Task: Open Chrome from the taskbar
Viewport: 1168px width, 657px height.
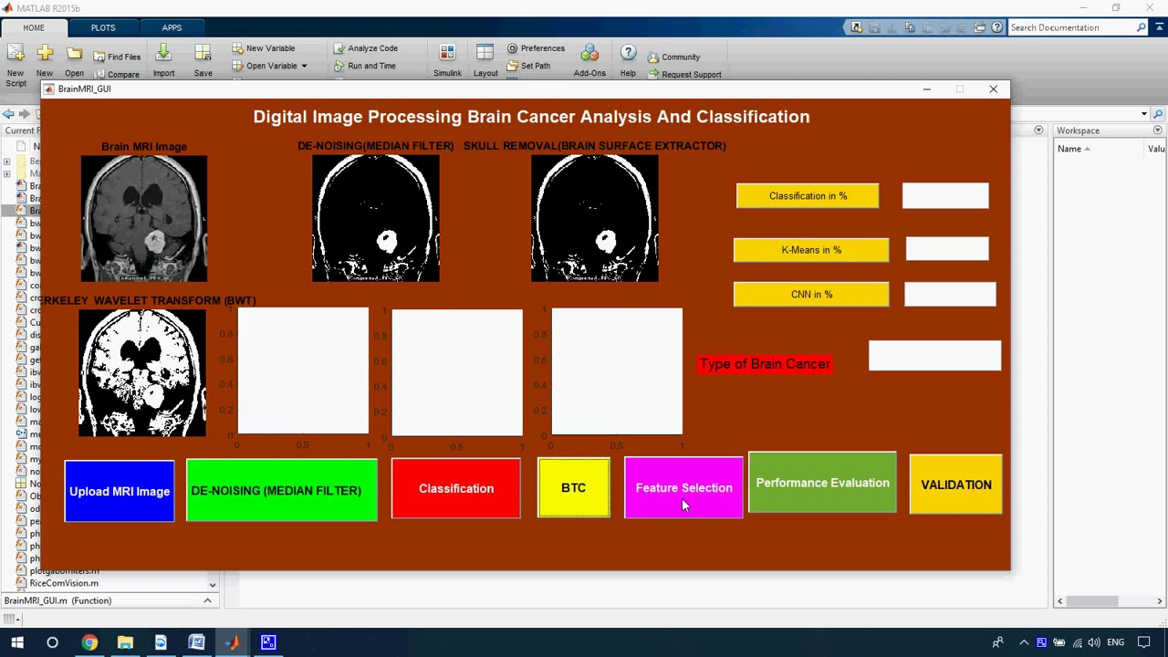Action: 89,642
